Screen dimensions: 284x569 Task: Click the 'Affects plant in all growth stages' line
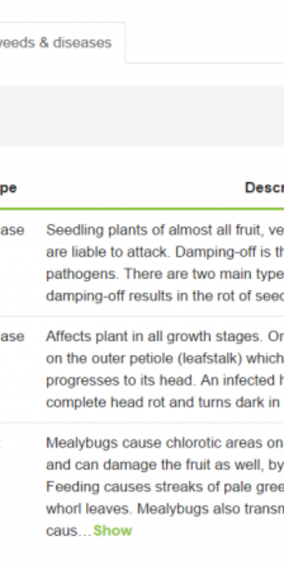click(x=165, y=336)
